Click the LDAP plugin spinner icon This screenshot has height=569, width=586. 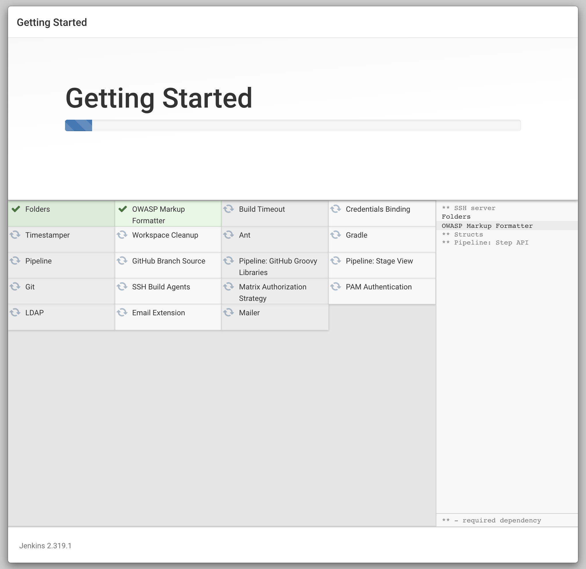pyautogui.click(x=16, y=313)
